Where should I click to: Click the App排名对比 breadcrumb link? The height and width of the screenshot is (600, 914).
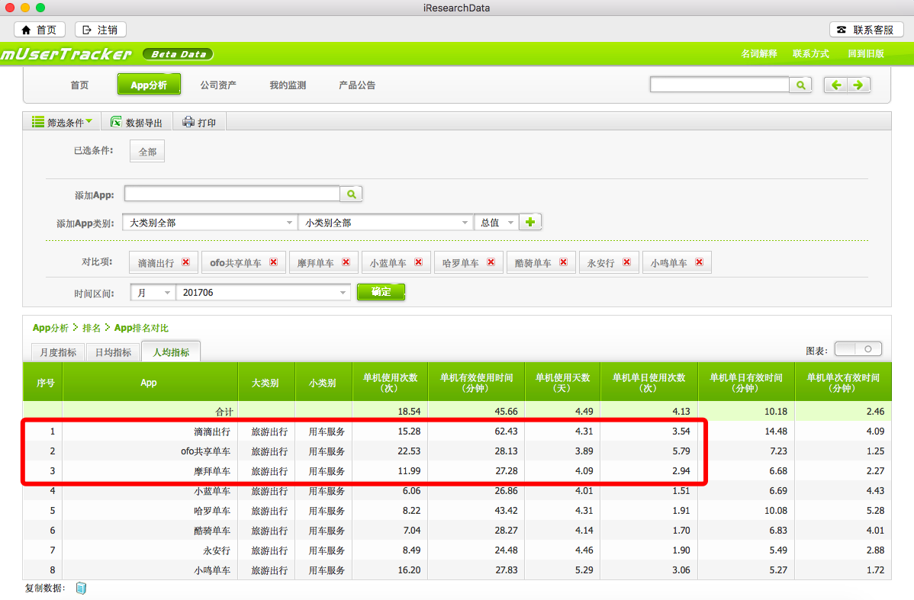141,328
